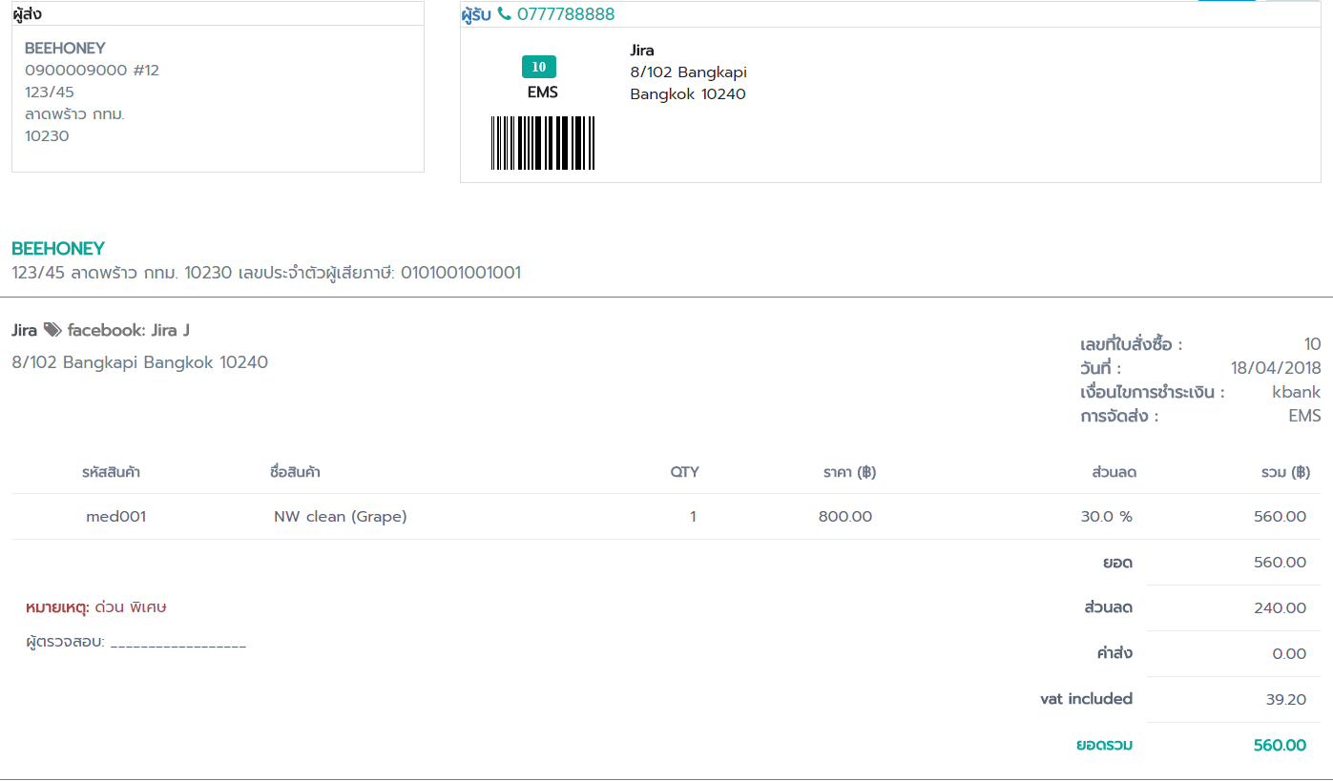Screen dimensions: 1333x781
Task: Select the product code med001
Action: pos(115,517)
